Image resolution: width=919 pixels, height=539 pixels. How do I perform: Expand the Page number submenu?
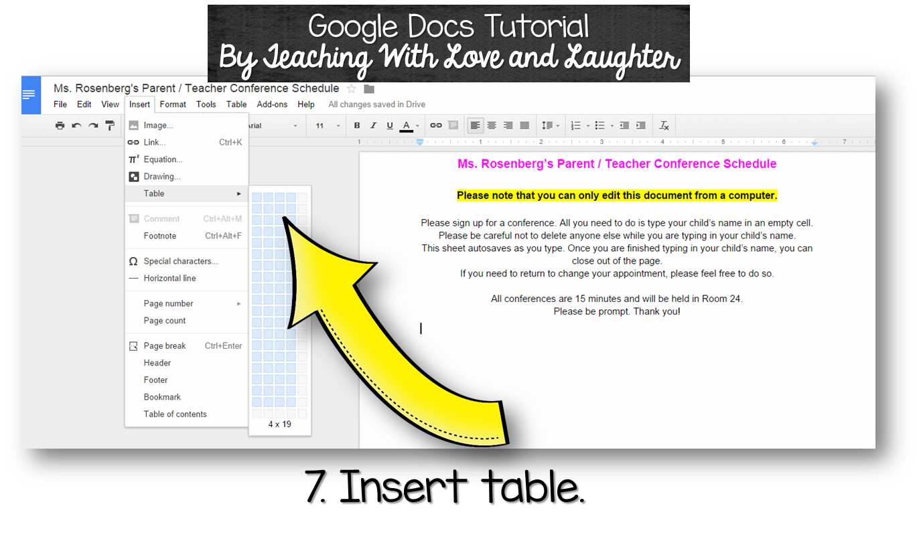(186, 303)
